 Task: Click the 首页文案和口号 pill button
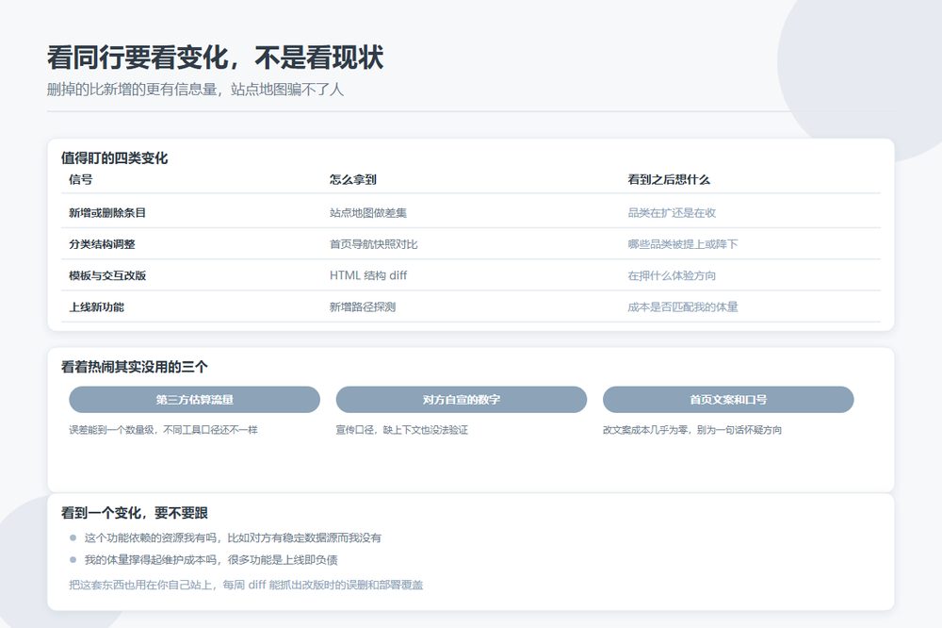pos(728,400)
